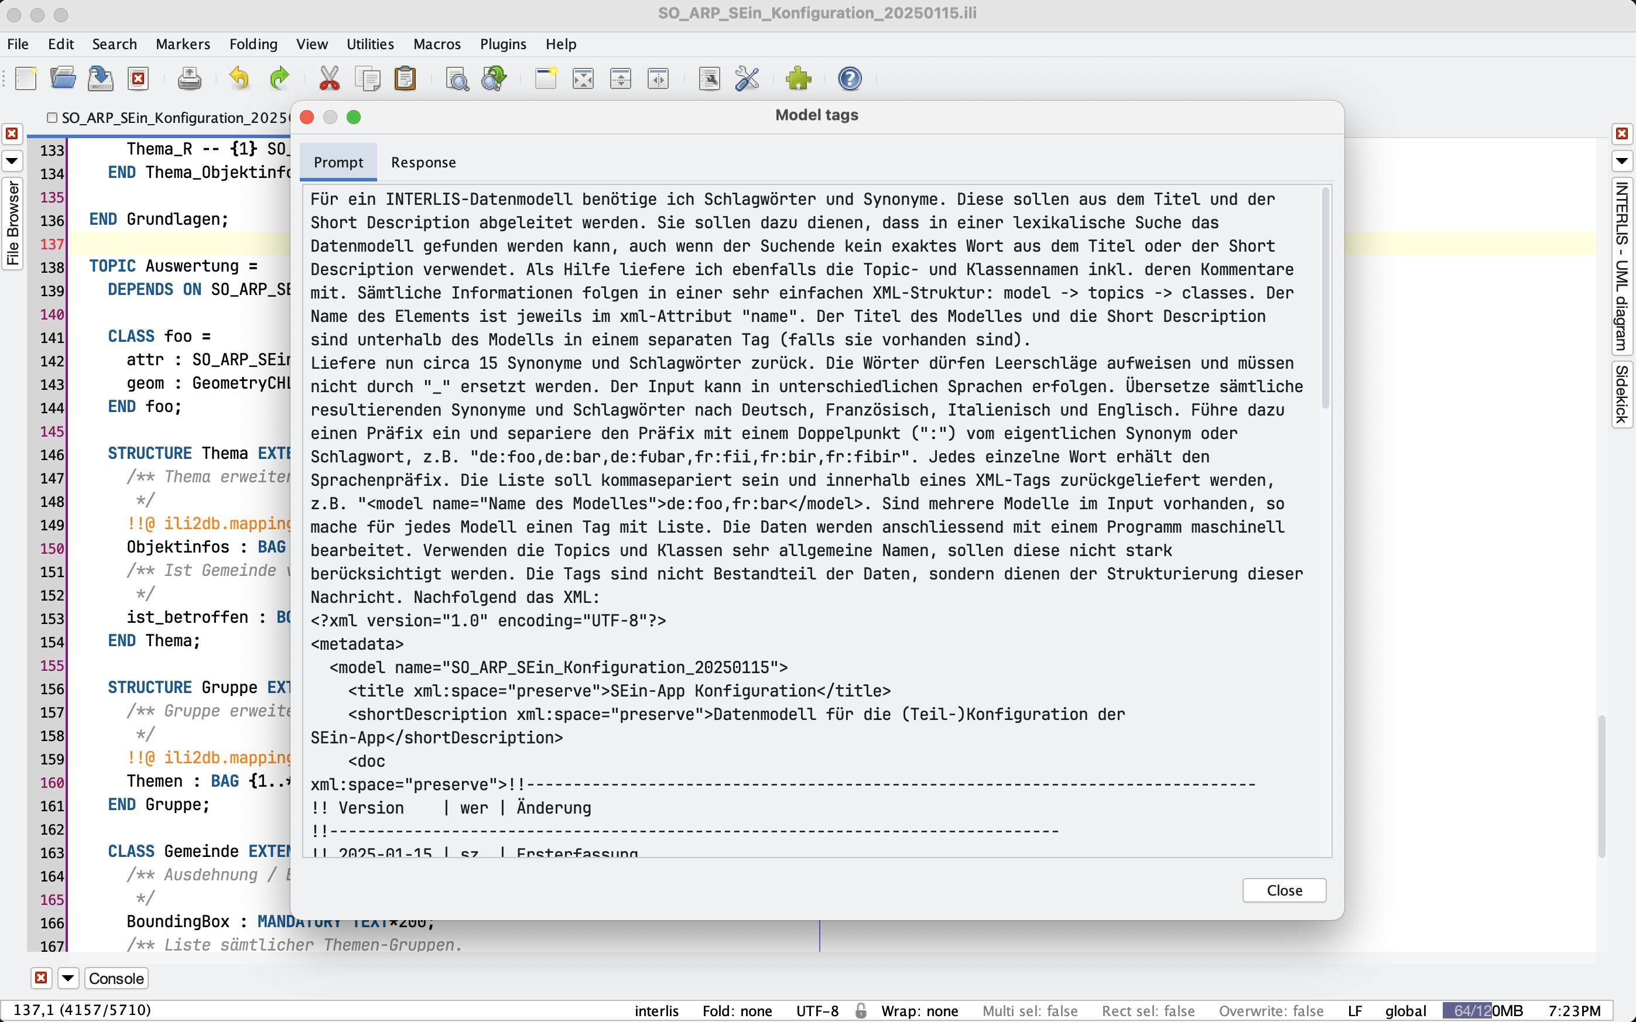Toggle Multi sel in status bar
This screenshot has width=1636, height=1022.
coord(1029,1010)
